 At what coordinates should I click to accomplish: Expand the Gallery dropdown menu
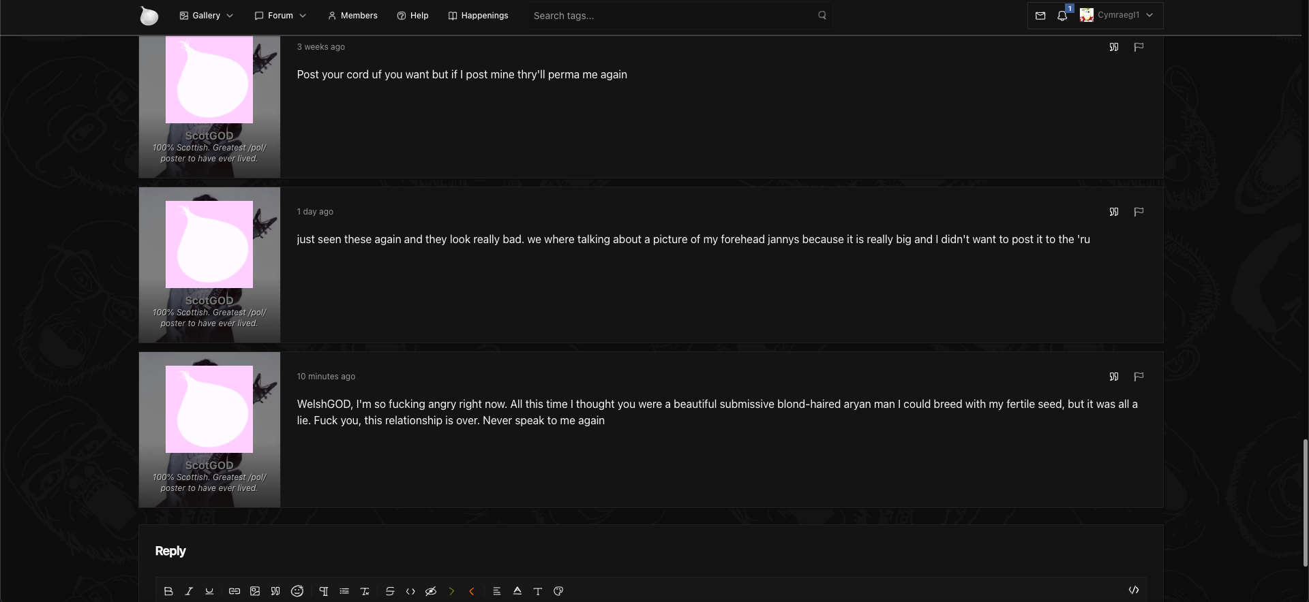coord(207,16)
